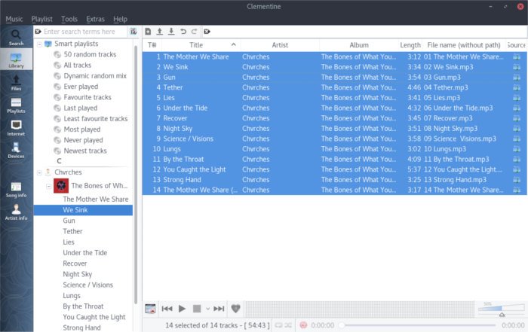The width and height of the screenshot is (528, 332).
Task: Toggle the repeat mode icon
Action: click(279, 325)
